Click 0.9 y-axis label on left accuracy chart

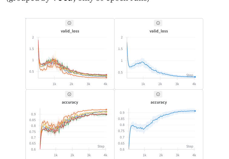[33, 114]
